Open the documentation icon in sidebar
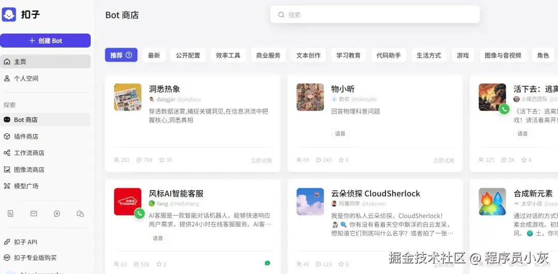The width and height of the screenshot is (558, 274). click(x=11, y=214)
